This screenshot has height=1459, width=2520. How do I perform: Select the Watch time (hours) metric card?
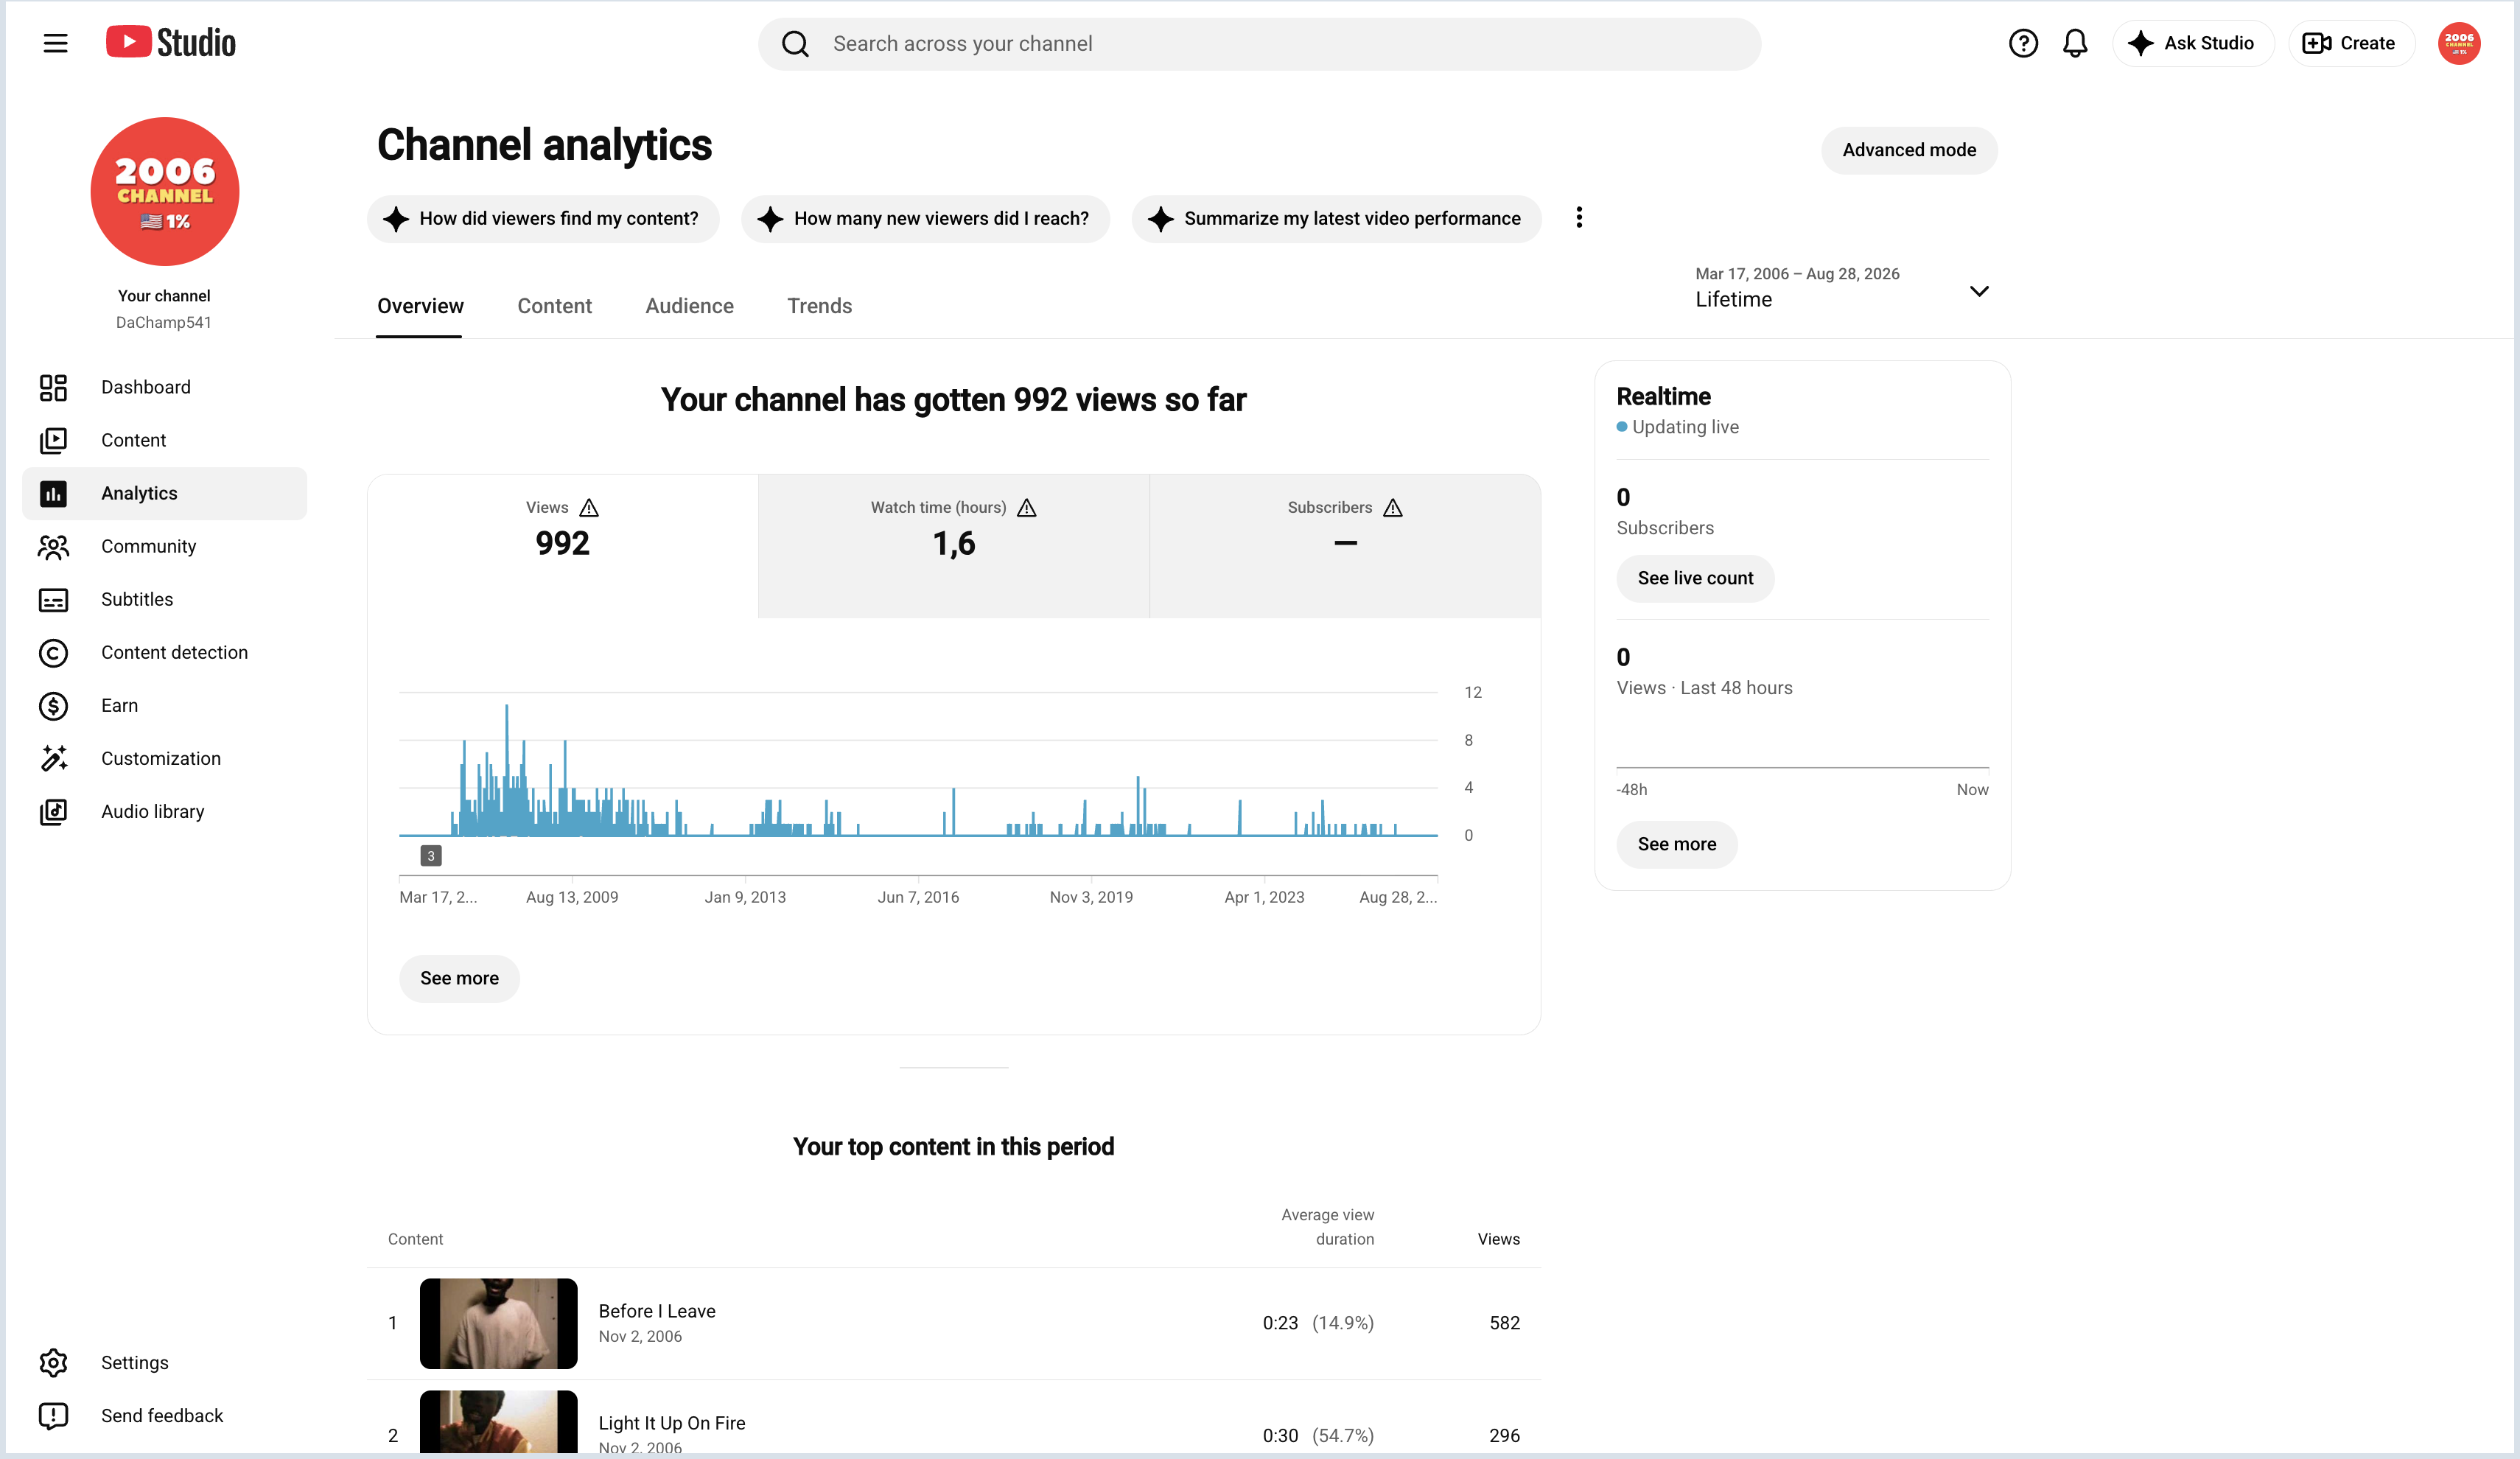(x=953, y=546)
